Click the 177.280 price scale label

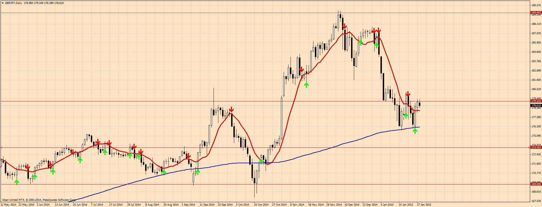coord(536,117)
